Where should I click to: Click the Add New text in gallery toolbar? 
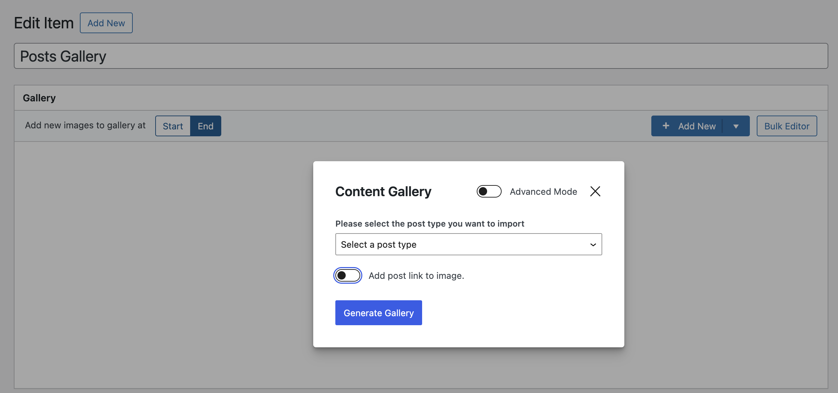697,126
